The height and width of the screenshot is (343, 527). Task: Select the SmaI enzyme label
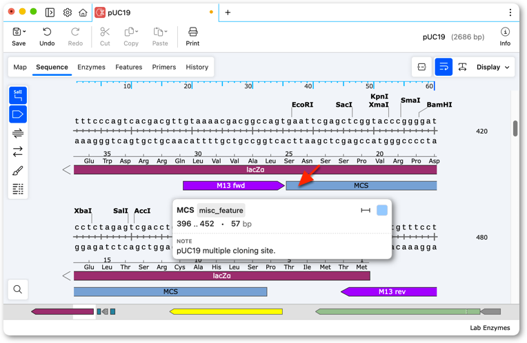coord(410,101)
